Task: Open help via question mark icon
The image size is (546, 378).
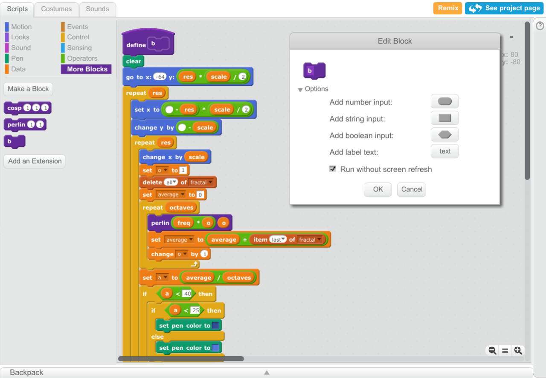Action: (540, 26)
